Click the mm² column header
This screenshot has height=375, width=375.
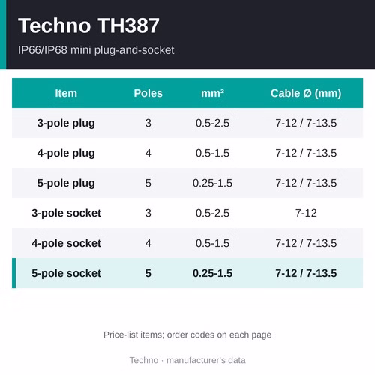[x=212, y=93]
